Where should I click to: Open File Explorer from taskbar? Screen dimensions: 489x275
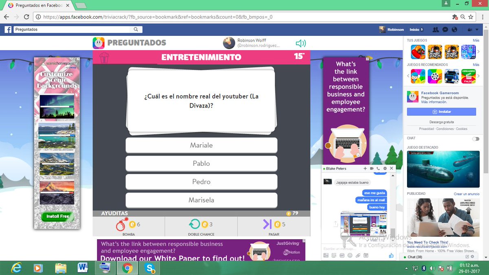click(x=60, y=268)
